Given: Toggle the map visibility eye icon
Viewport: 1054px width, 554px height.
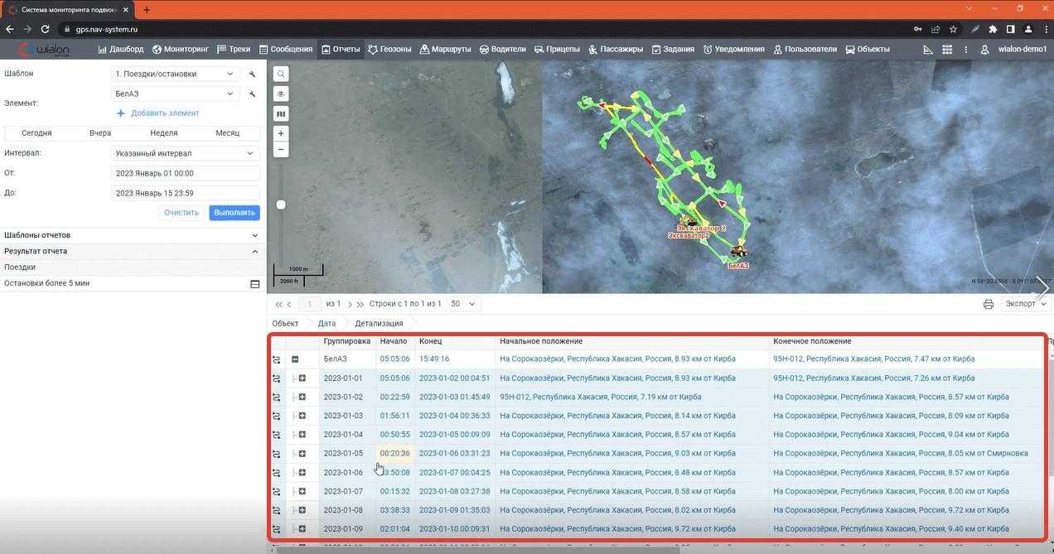Looking at the screenshot, I should pos(282,94).
